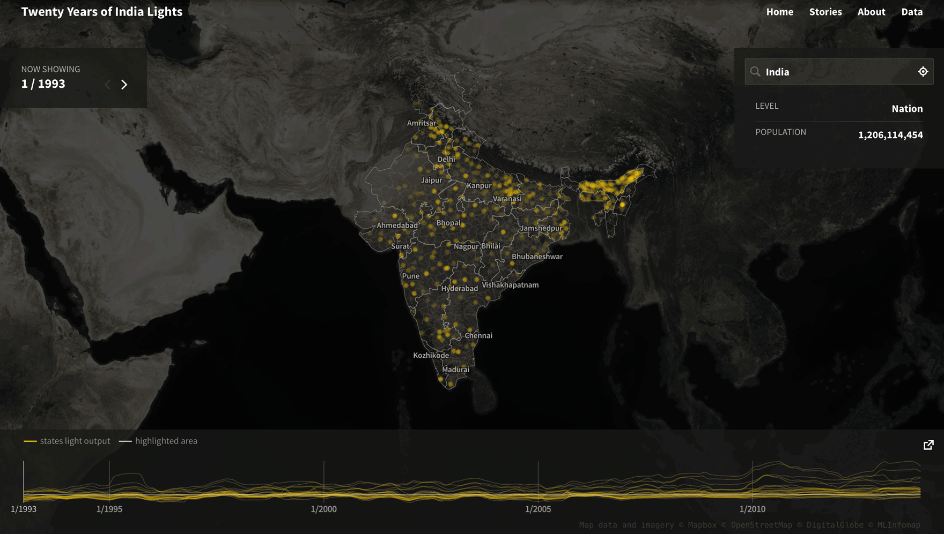Click the Amritsar map label

pyautogui.click(x=422, y=123)
